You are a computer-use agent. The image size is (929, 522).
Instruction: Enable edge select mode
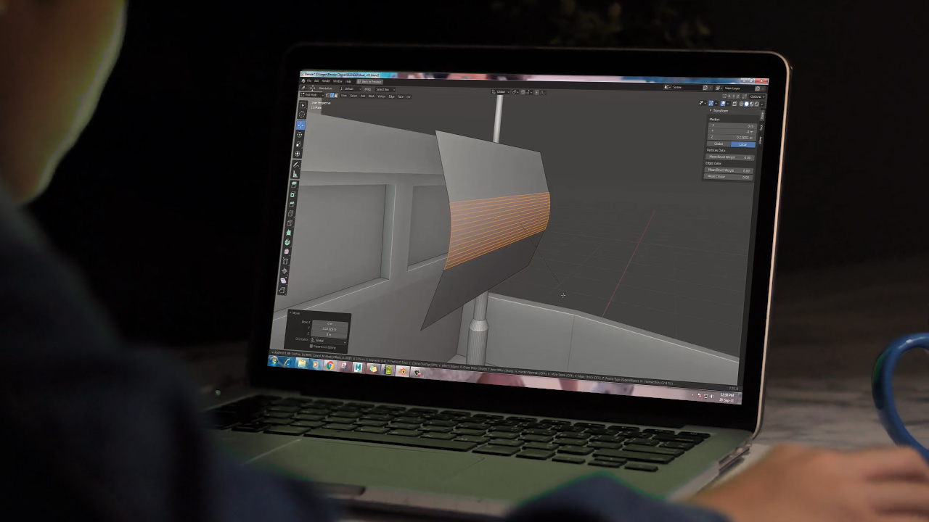[332, 95]
